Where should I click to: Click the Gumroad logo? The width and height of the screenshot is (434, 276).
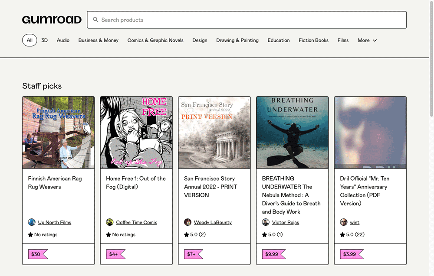coord(52,20)
